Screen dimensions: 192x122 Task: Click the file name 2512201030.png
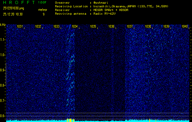click(x=13, y=8)
